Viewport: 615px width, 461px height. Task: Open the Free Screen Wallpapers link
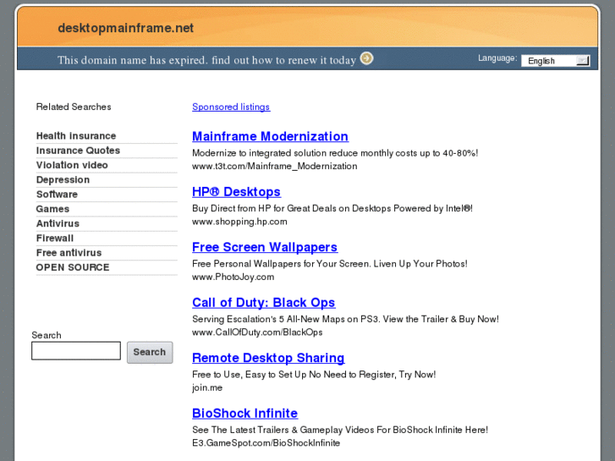pos(265,247)
